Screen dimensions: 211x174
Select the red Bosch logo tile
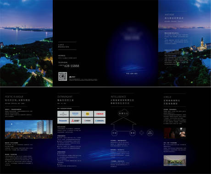pyautogui.click(x=100, y=114)
